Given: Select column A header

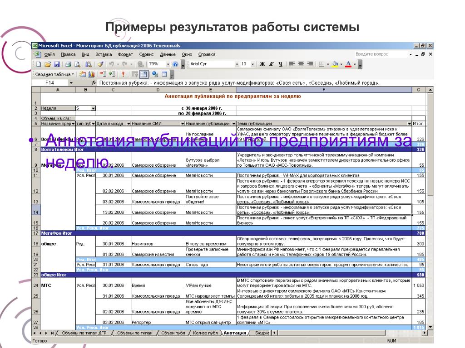Looking at the screenshot, I should (x=58, y=90).
